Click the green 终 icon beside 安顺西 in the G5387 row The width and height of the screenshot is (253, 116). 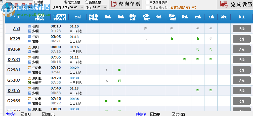click(29, 83)
